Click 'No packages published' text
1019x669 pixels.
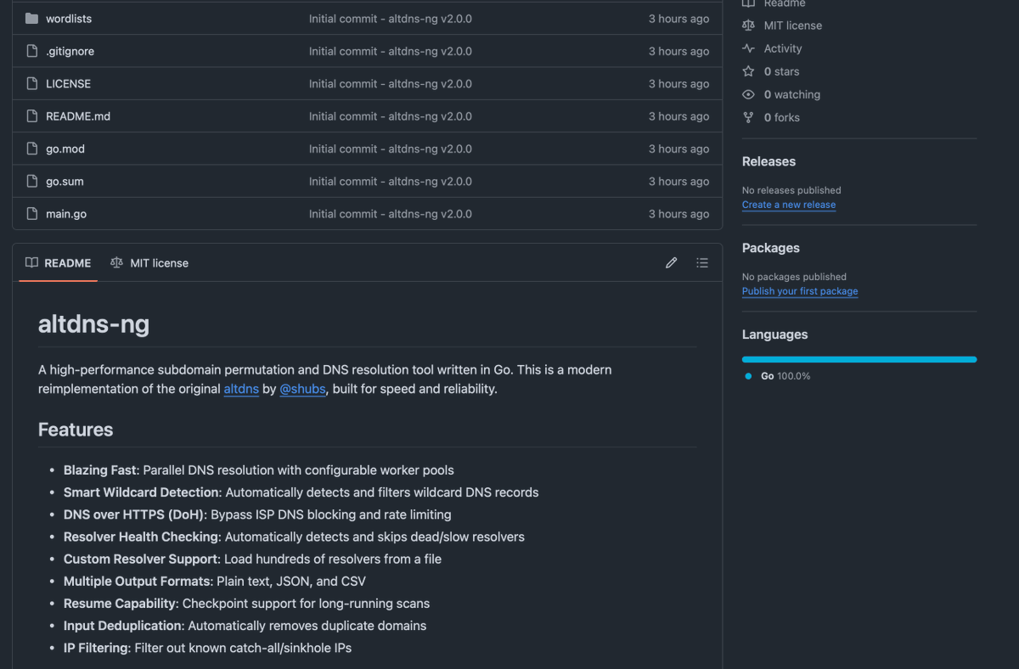(794, 277)
